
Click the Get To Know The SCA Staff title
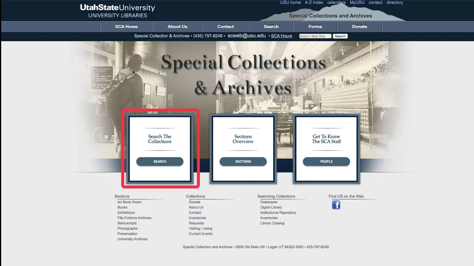tap(326, 139)
